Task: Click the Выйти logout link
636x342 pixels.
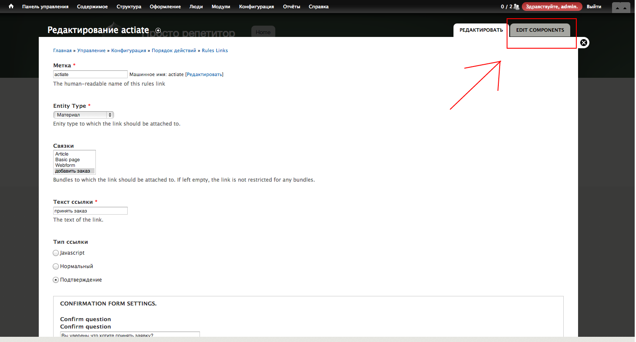Action: coord(594,7)
